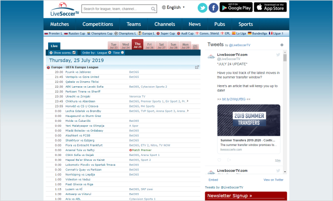
Task: Click the Tweets scrollbar up arrow
Action: pyautogui.click(x=285, y=52)
